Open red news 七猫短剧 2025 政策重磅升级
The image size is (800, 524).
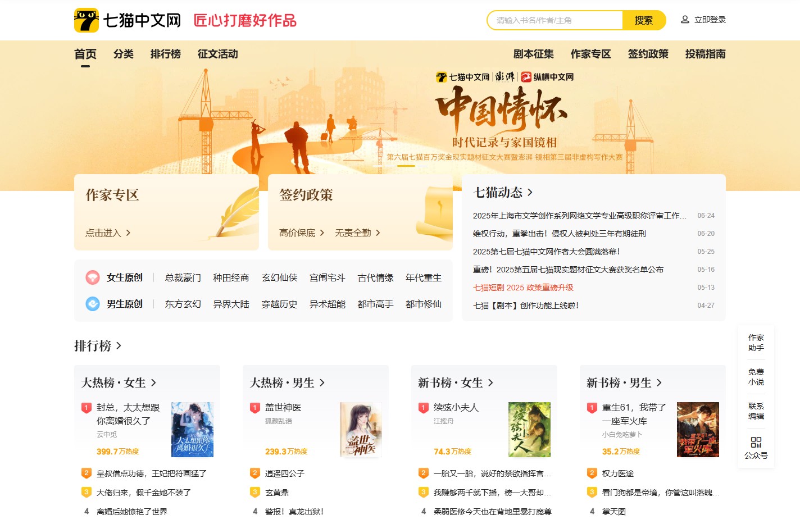click(523, 288)
